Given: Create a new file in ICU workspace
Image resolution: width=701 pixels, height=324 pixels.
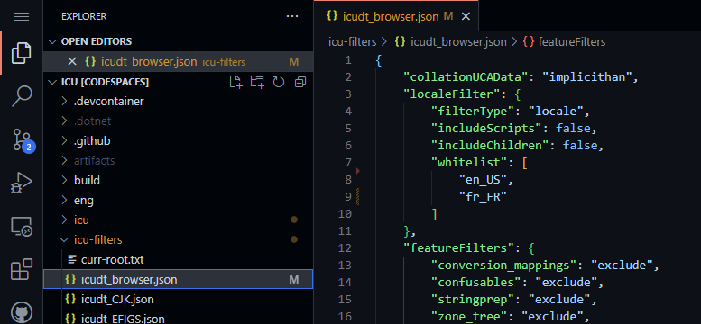Looking at the screenshot, I should pos(235,82).
